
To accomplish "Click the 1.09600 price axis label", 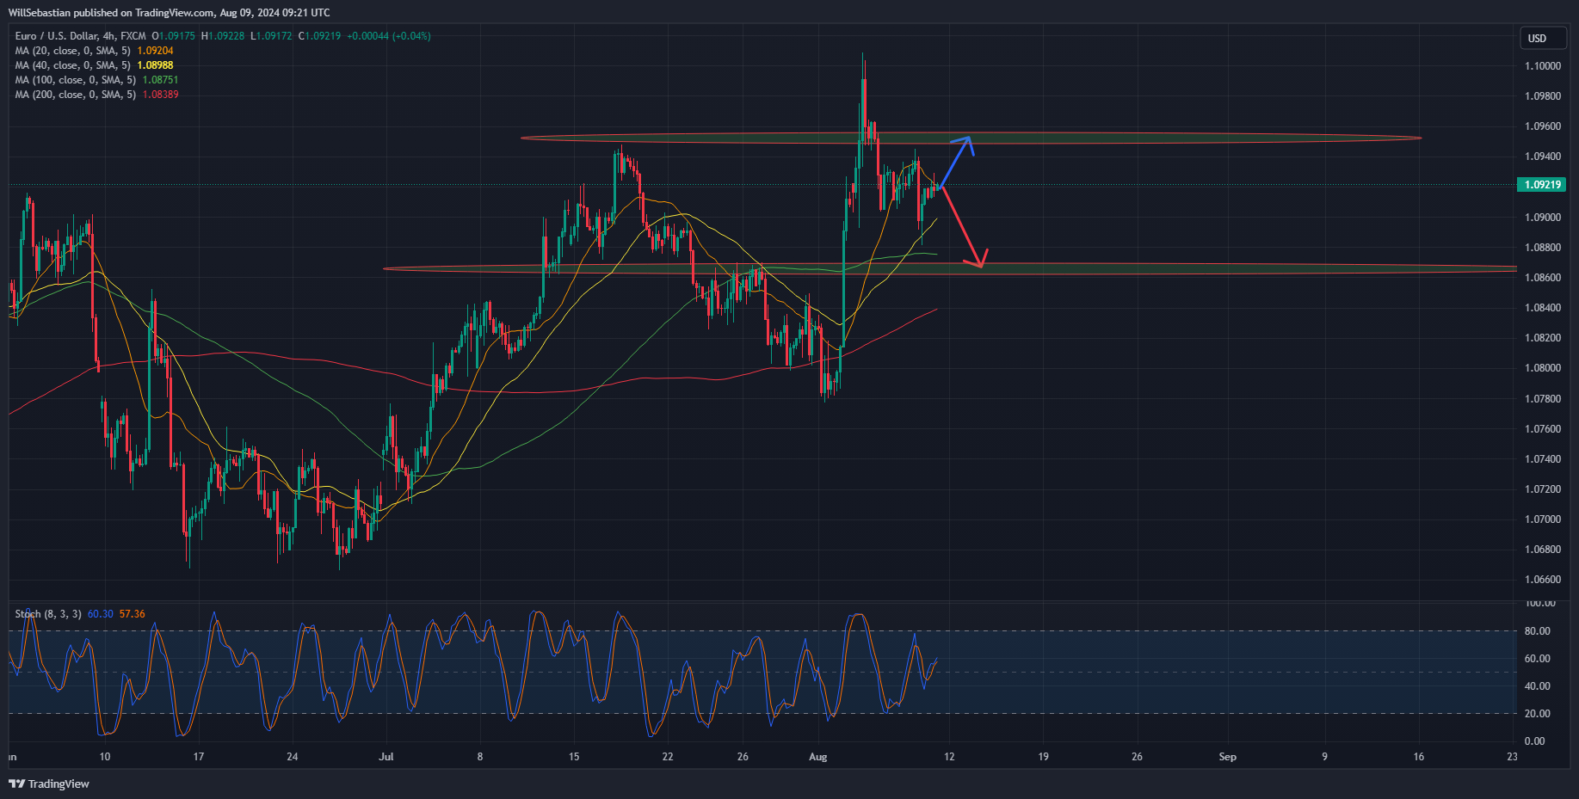I will 1542,126.
